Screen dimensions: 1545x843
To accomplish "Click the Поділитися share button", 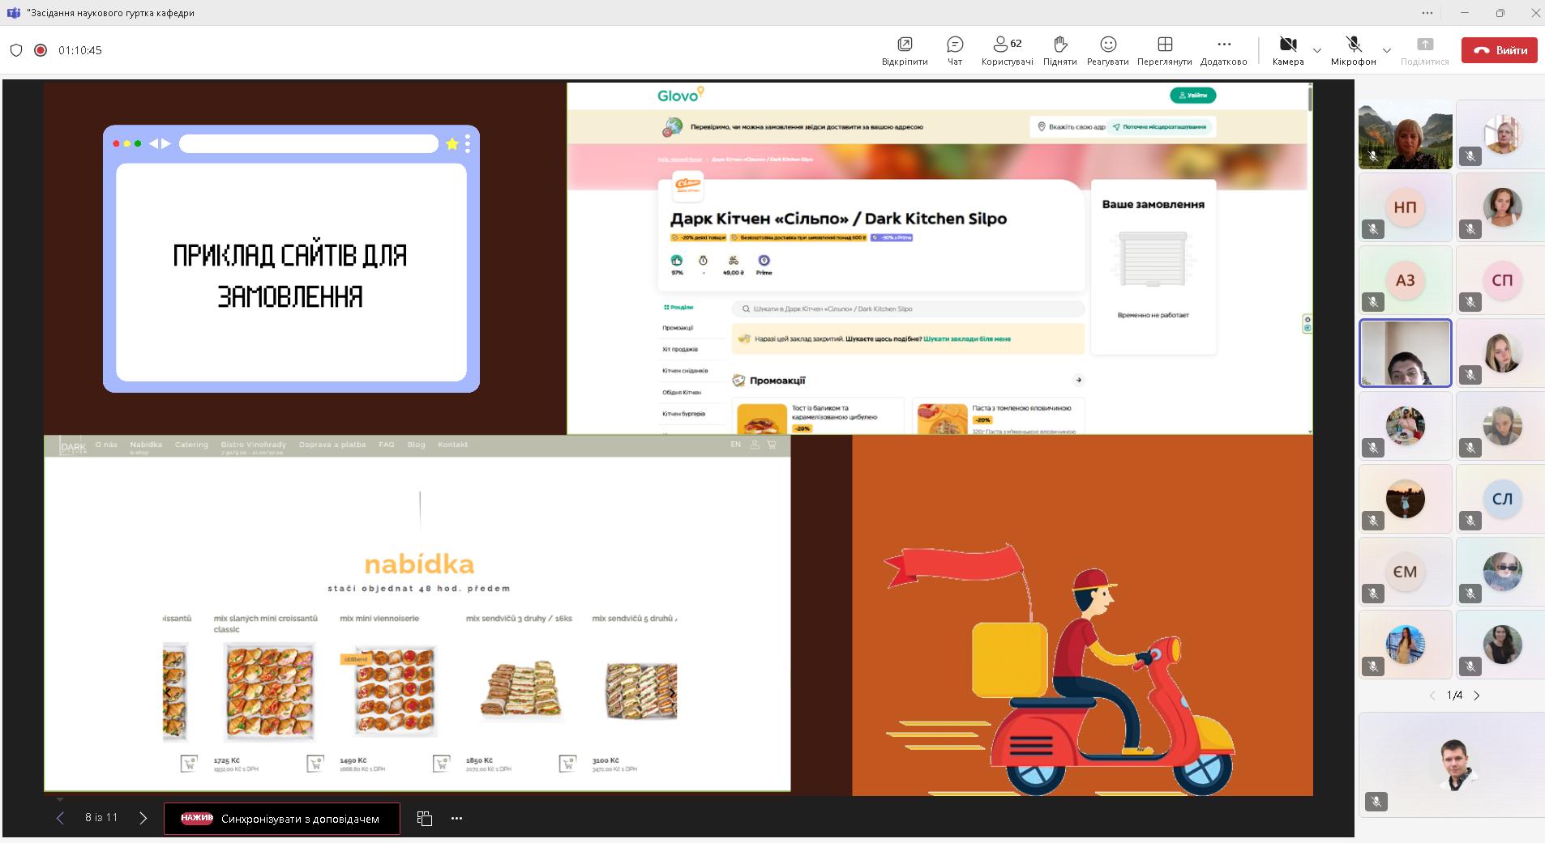I will point(1424,50).
